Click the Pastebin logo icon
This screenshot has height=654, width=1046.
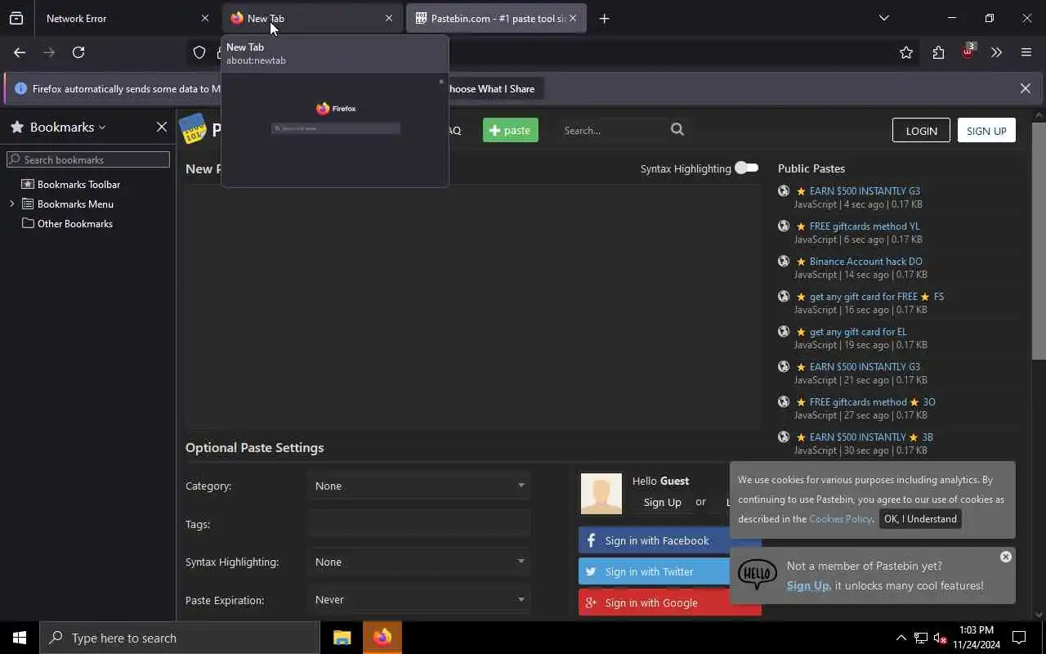[193, 129]
